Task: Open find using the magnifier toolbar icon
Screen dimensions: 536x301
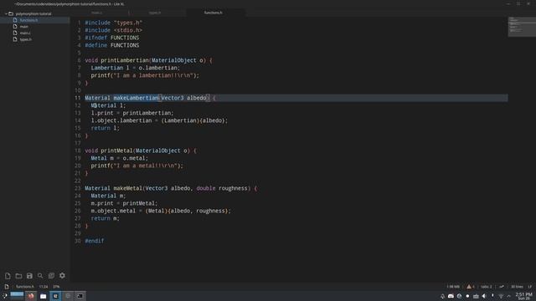Action: pos(40,275)
